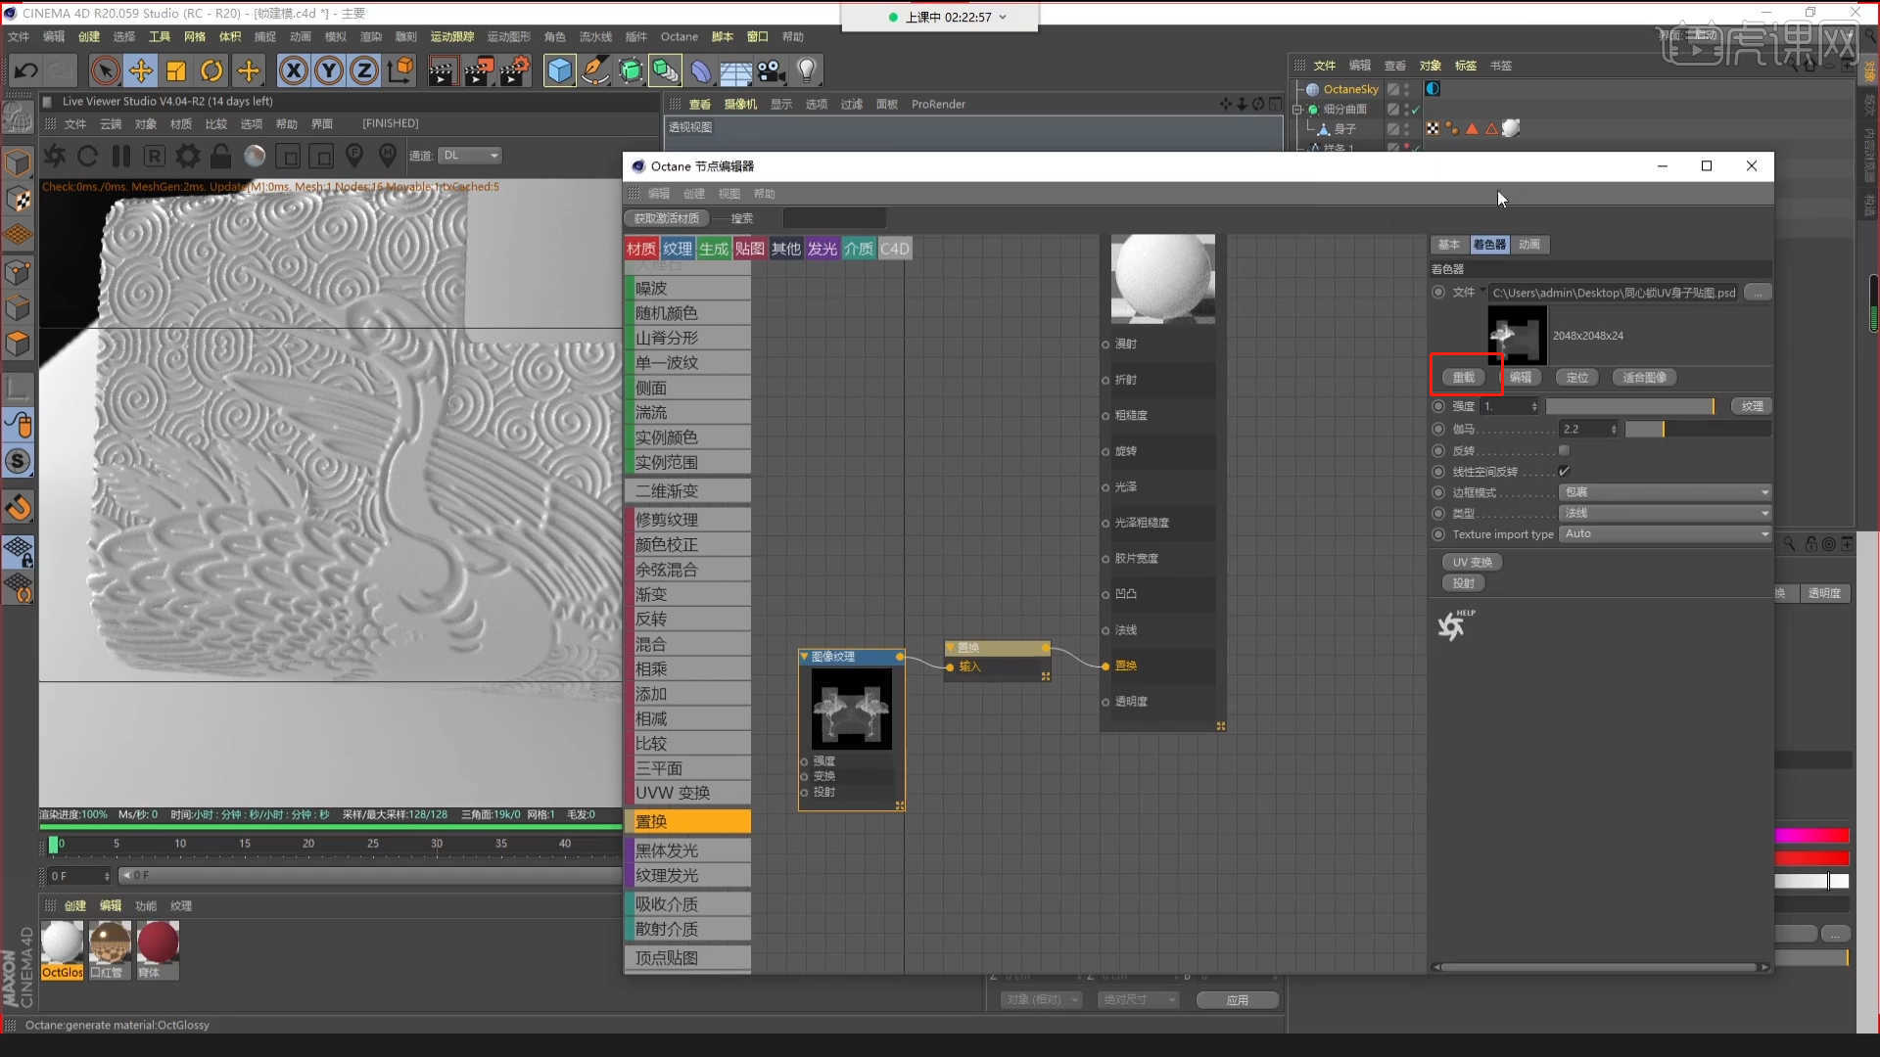Toggle X axis lock
1880x1057 pixels.
pos(293,70)
